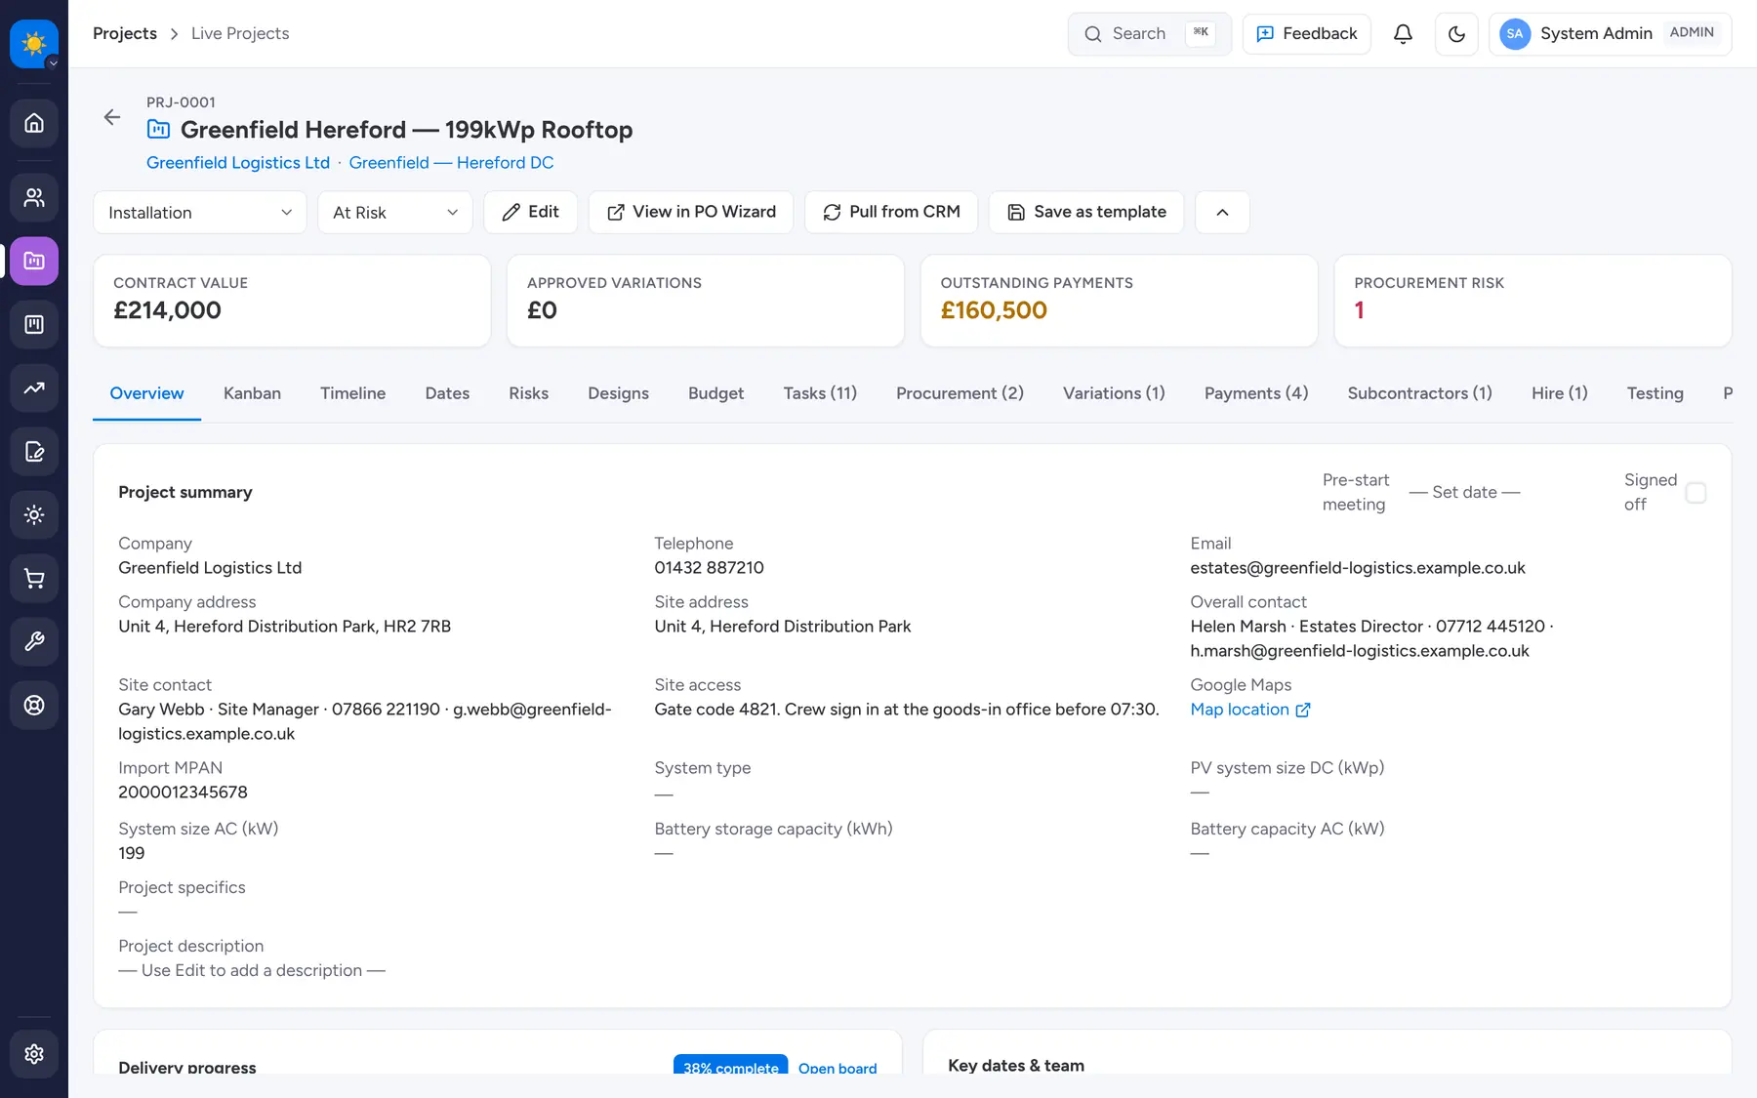Image resolution: width=1757 pixels, height=1098 pixels.
Task: Set the pre-start meeting date
Action: click(1464, 492)
